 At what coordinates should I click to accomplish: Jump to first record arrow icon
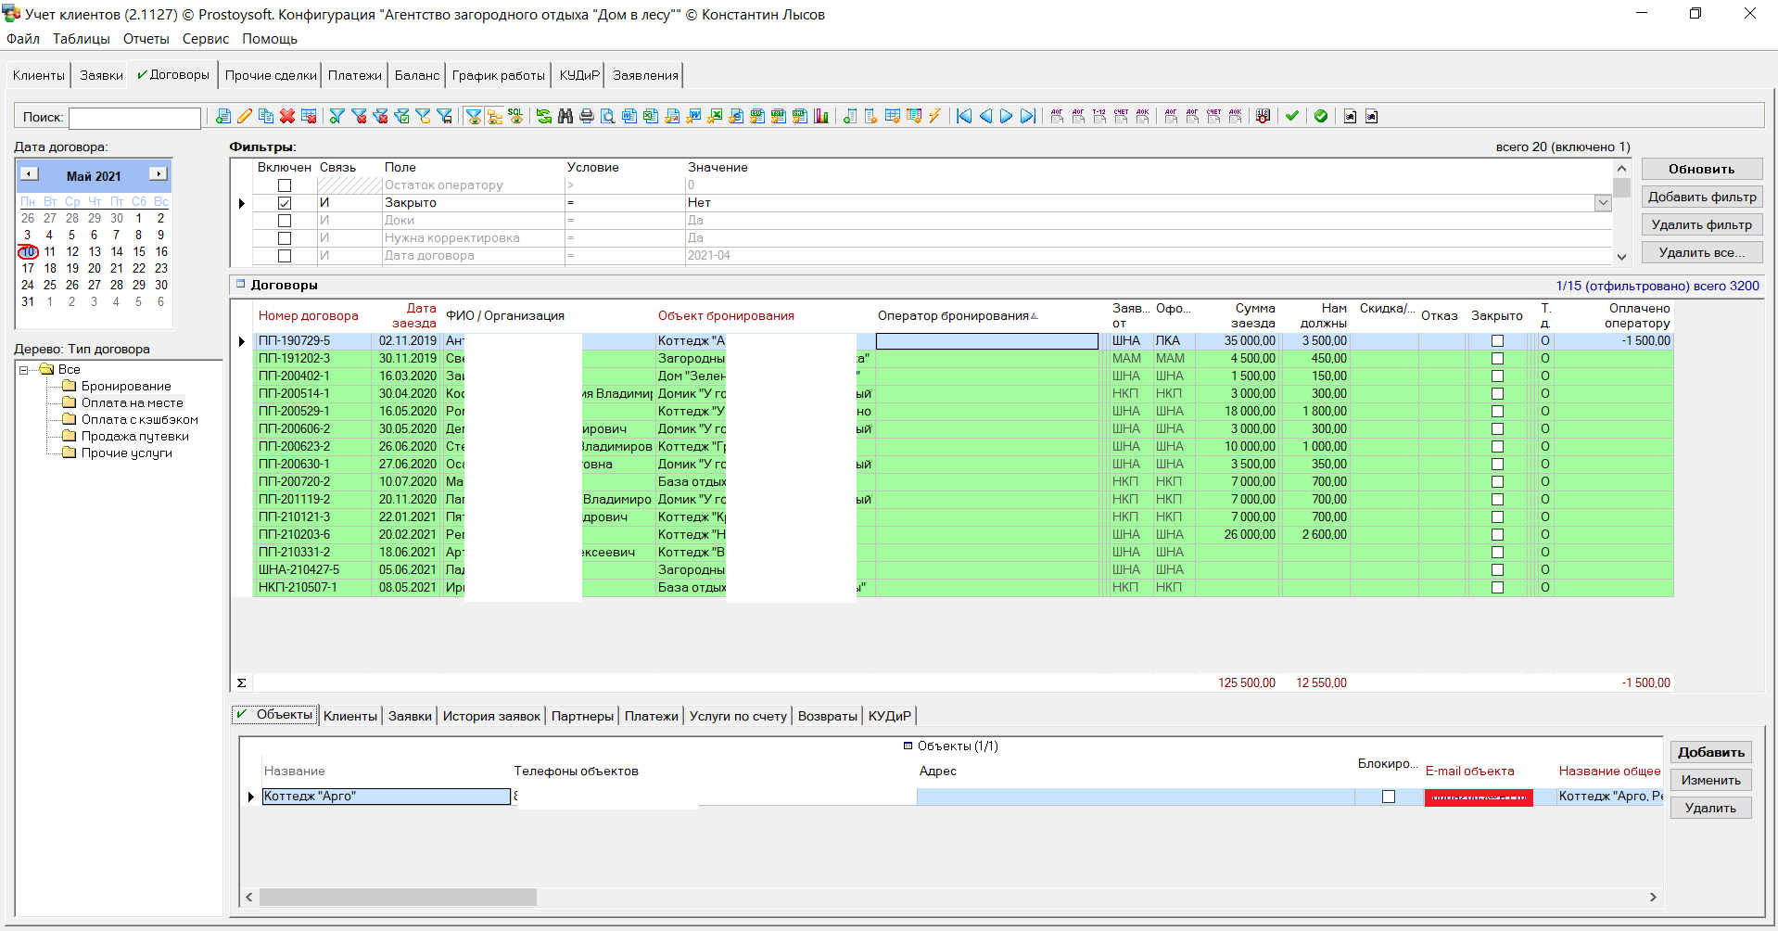(x=964, y=116)
